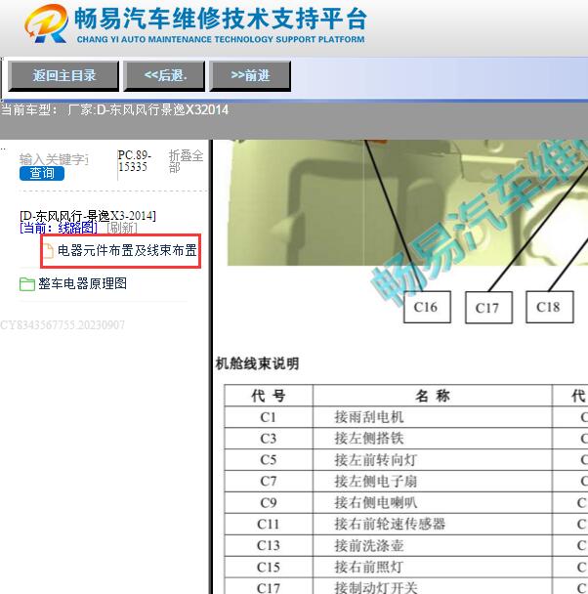Image resolution: width=588 pixels, height=594 pixels.
Task: Click the green folder icon of 整车电器原理图
Action: [x=27, y=284]
